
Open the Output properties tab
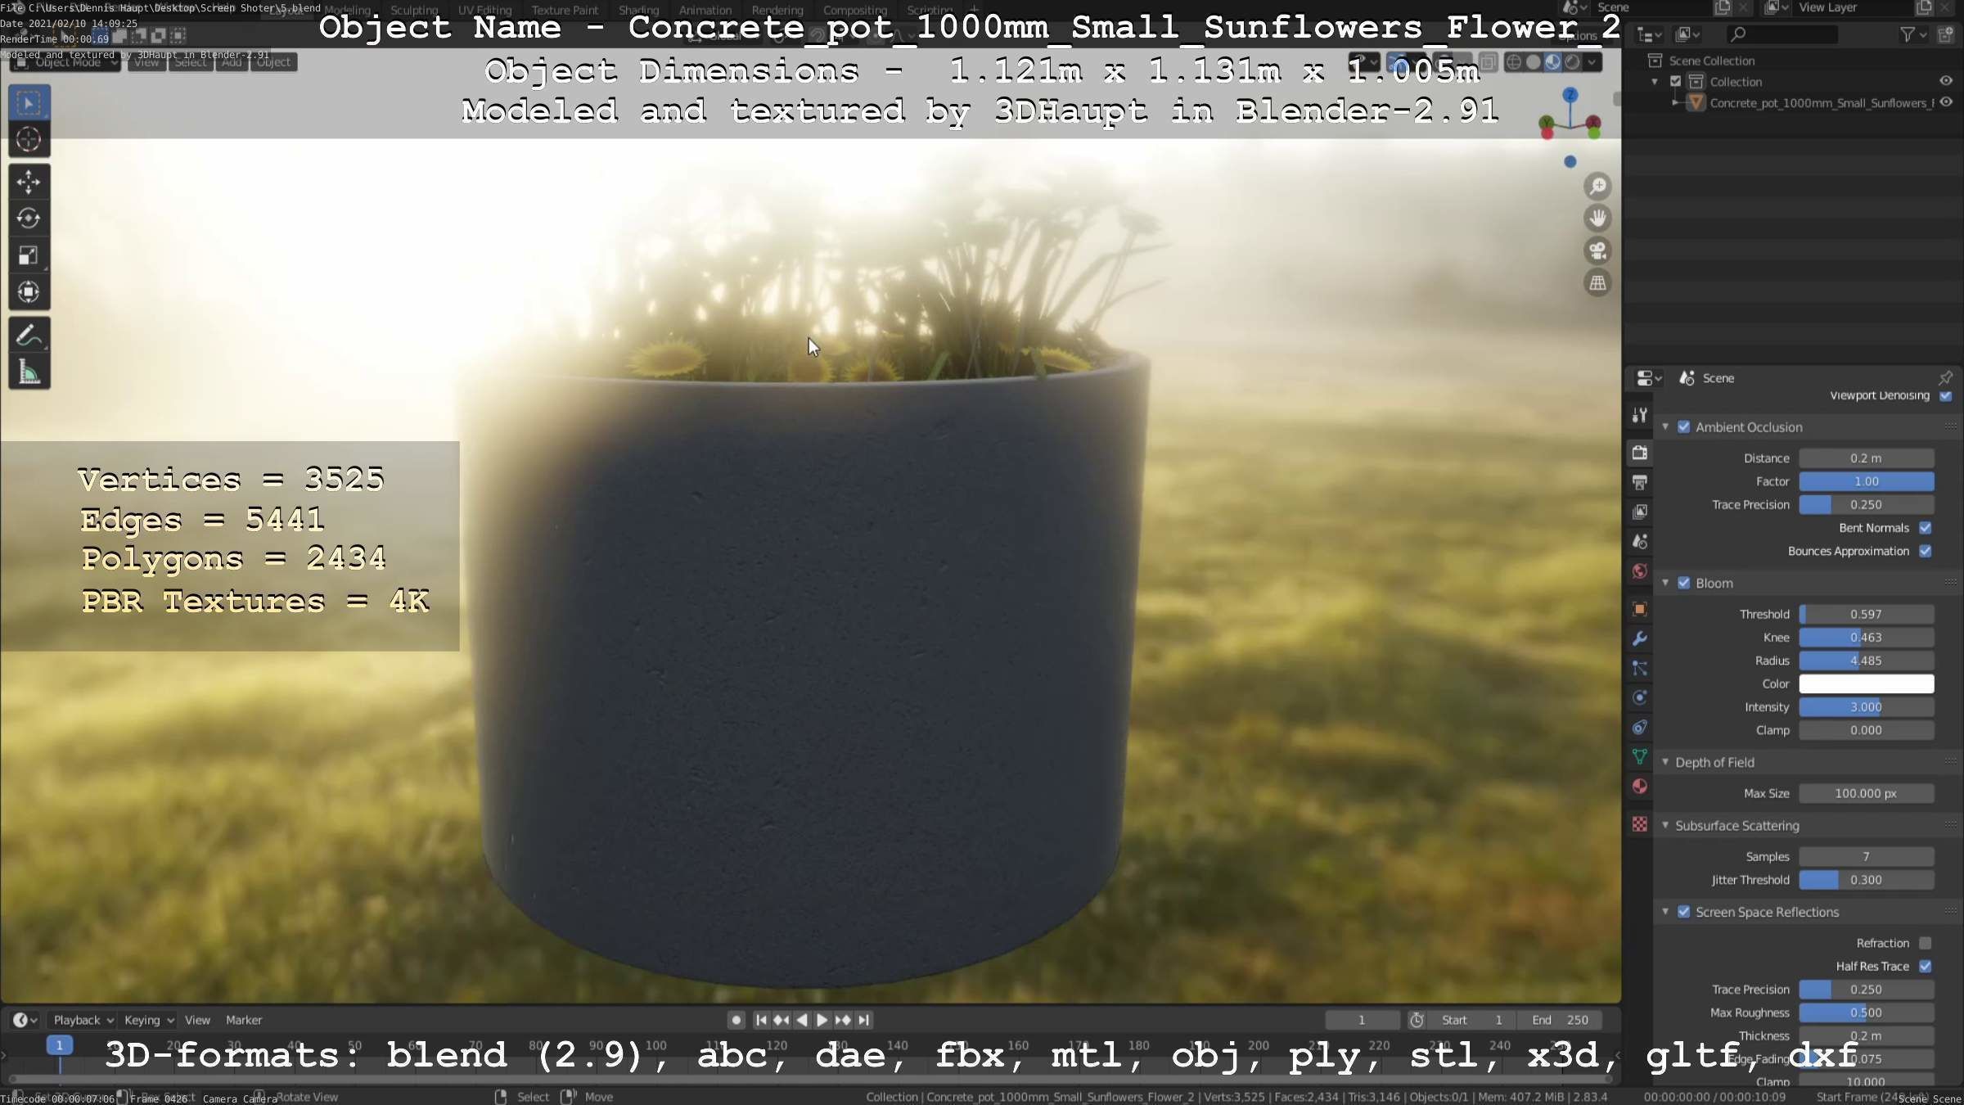click(x=1639, y=482)
